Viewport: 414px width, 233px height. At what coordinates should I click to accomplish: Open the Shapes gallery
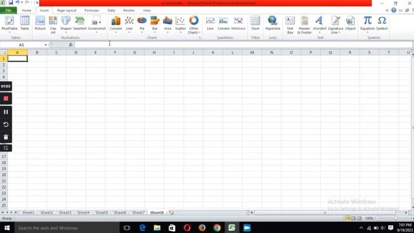tap(66, 25)
